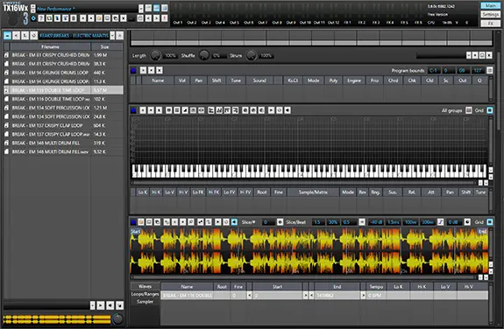This screenshot has width=504, height=329.
Task: Step performance up with small arrow beside logo
Action: click(x=33, y=6)
